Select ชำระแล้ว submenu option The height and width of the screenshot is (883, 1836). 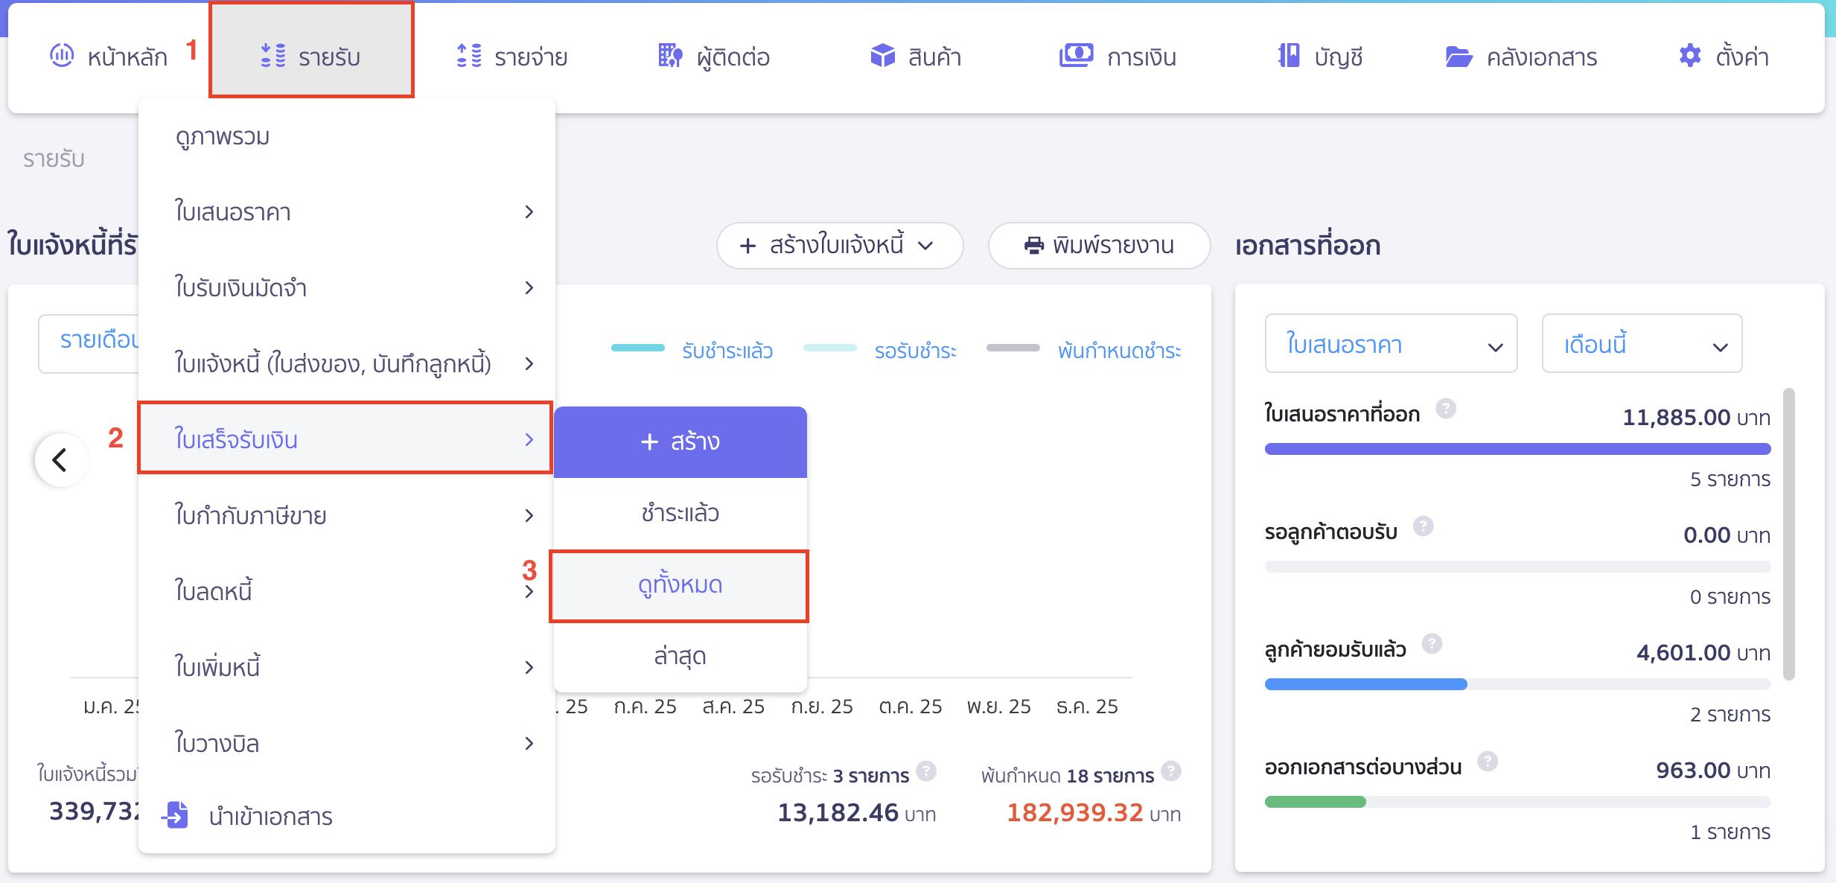click(x=680, y=513)
